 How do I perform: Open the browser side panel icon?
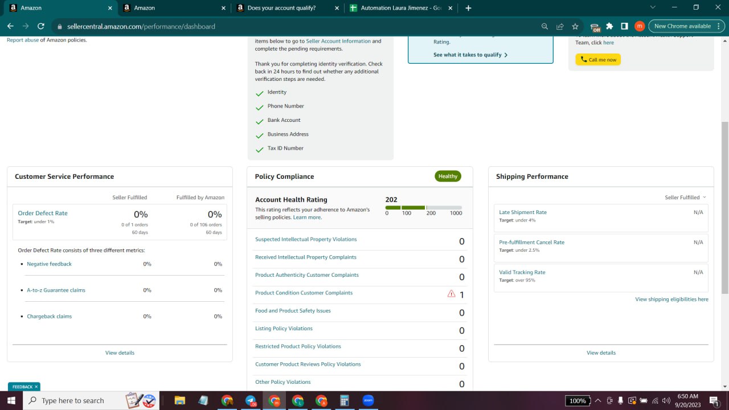pos(624,26)
